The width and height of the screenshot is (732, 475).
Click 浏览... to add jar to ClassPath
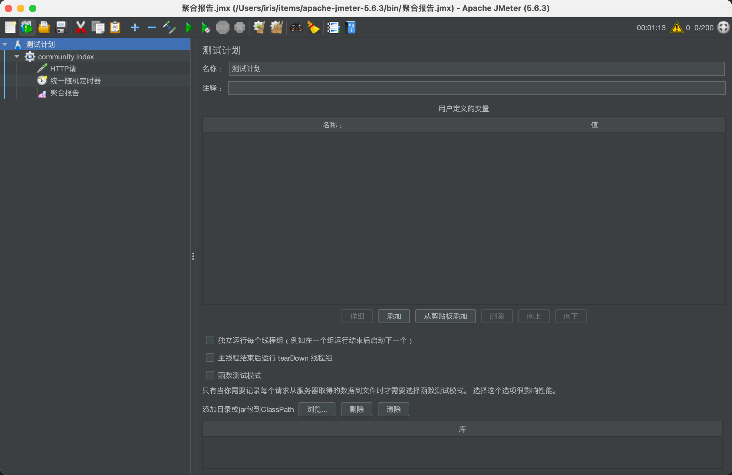click(317, 409)
